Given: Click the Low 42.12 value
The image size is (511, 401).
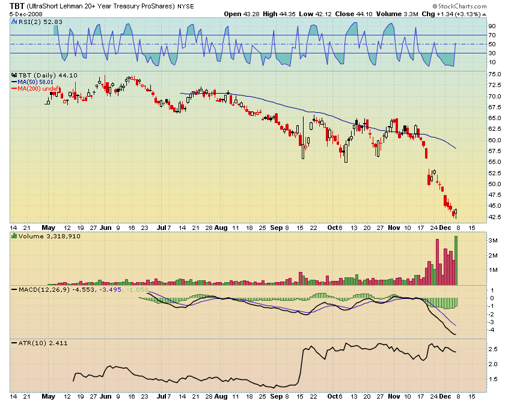Looking at the screenshot, I should tap(314, 14).
